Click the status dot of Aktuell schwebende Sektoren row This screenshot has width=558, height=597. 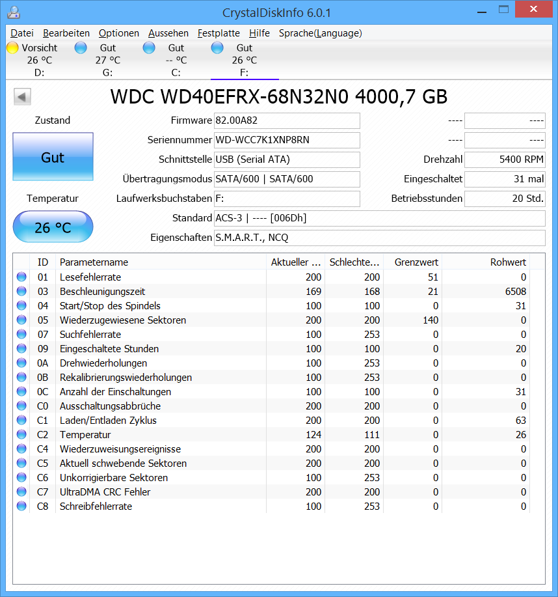[x=21, y=463]
